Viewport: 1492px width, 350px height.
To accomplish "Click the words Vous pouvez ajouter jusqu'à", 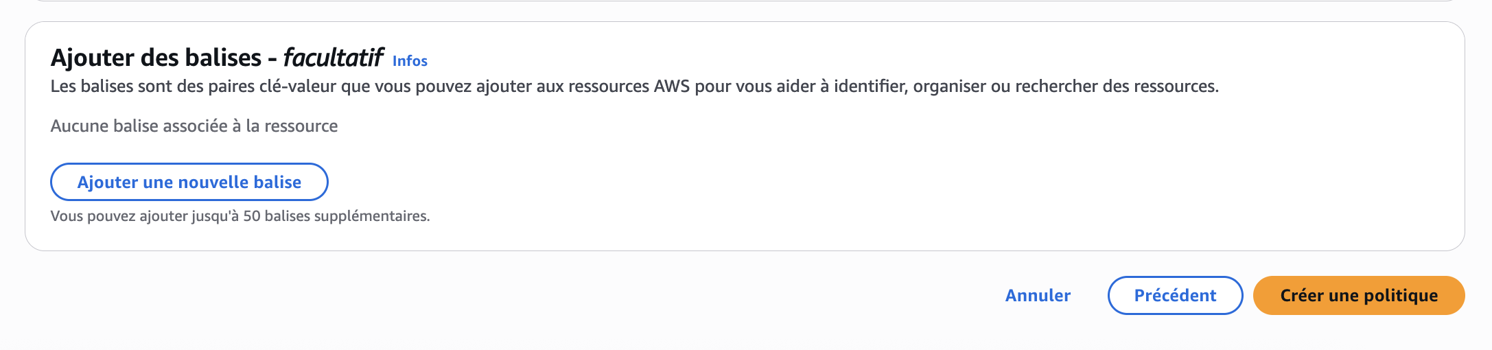I will (144, 216).
